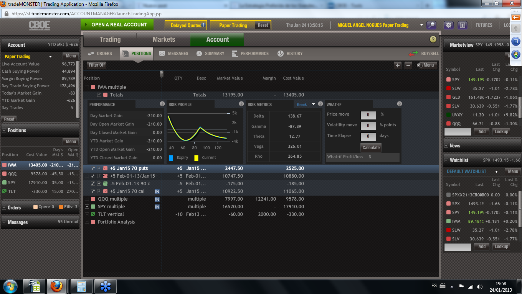The height and width of the screenshot is (294, 522).
Task: Click Add button in Marketview panel
Action: (482, 132)
